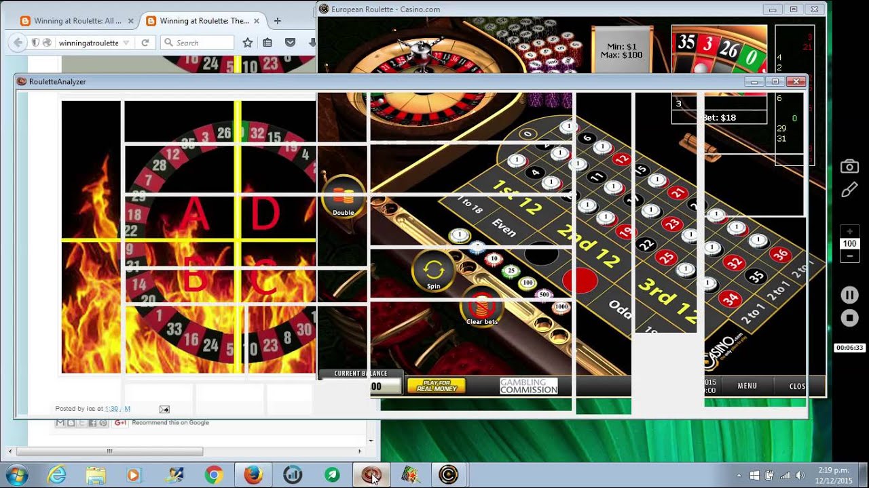Click the recorder zoom minus button
Viewport: 869px width, 488px height.
[849, 256]
